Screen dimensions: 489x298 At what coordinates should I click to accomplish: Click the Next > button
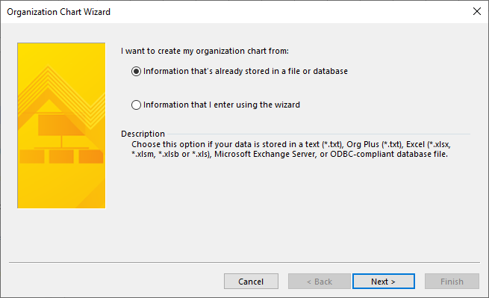[384, 282]
